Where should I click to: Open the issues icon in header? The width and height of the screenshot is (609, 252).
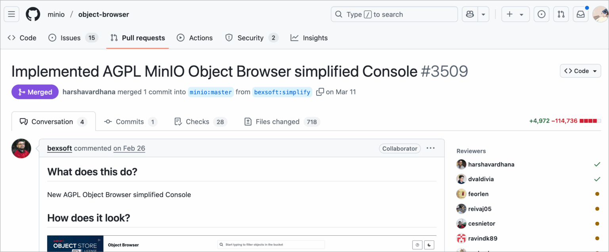pyautogui.click(x=541, y=14)
